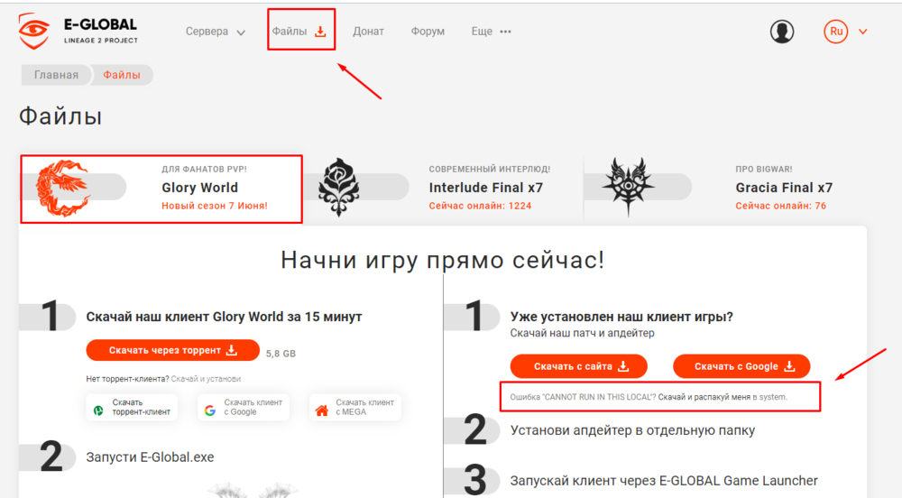Open the Донат menu item
902x498 pixels.
coord(368,32)
